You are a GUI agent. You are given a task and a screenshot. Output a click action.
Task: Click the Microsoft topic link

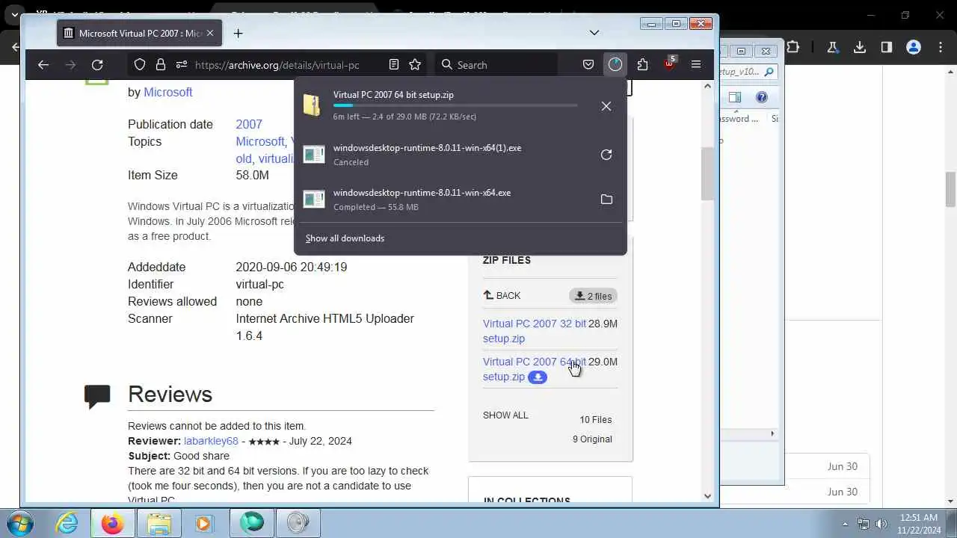[260, 141]
